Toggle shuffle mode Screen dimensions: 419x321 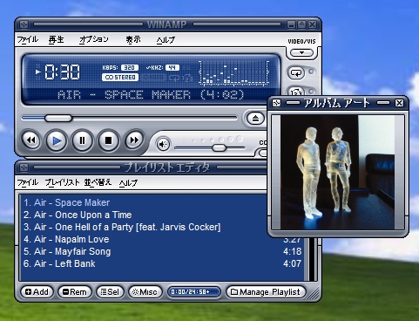click(x=296, y=92)
